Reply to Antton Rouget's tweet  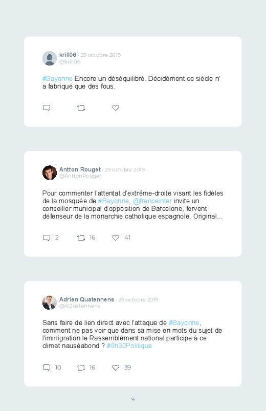click(47, 237)
